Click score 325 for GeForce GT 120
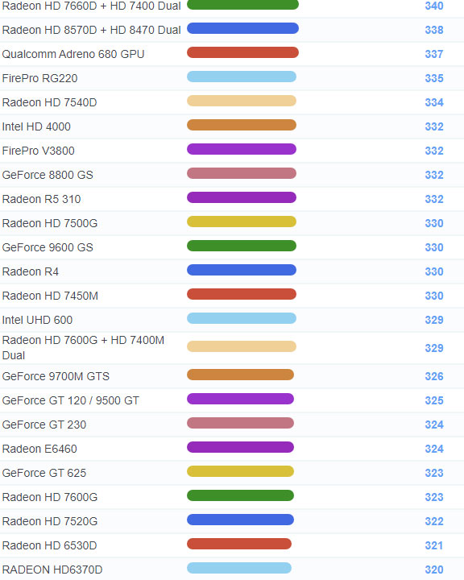The image size is (464, 580). (x=434, y=400)
